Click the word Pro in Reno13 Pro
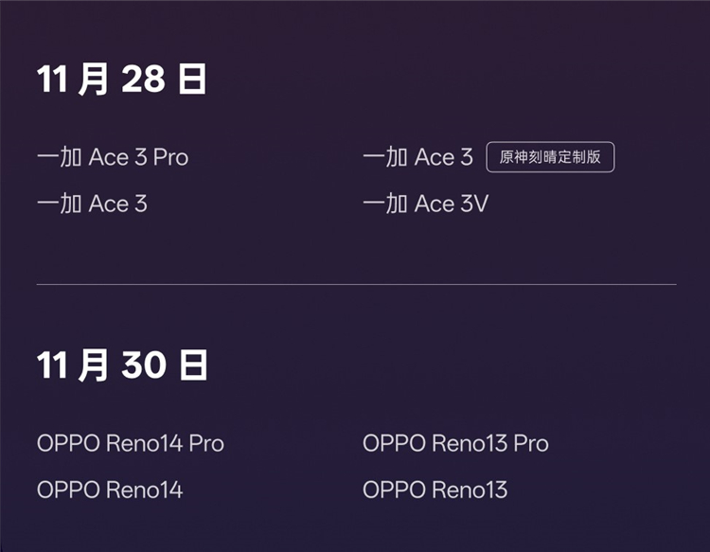The width and height of the screenshot is (710, 552). click(x=530, y=443)
